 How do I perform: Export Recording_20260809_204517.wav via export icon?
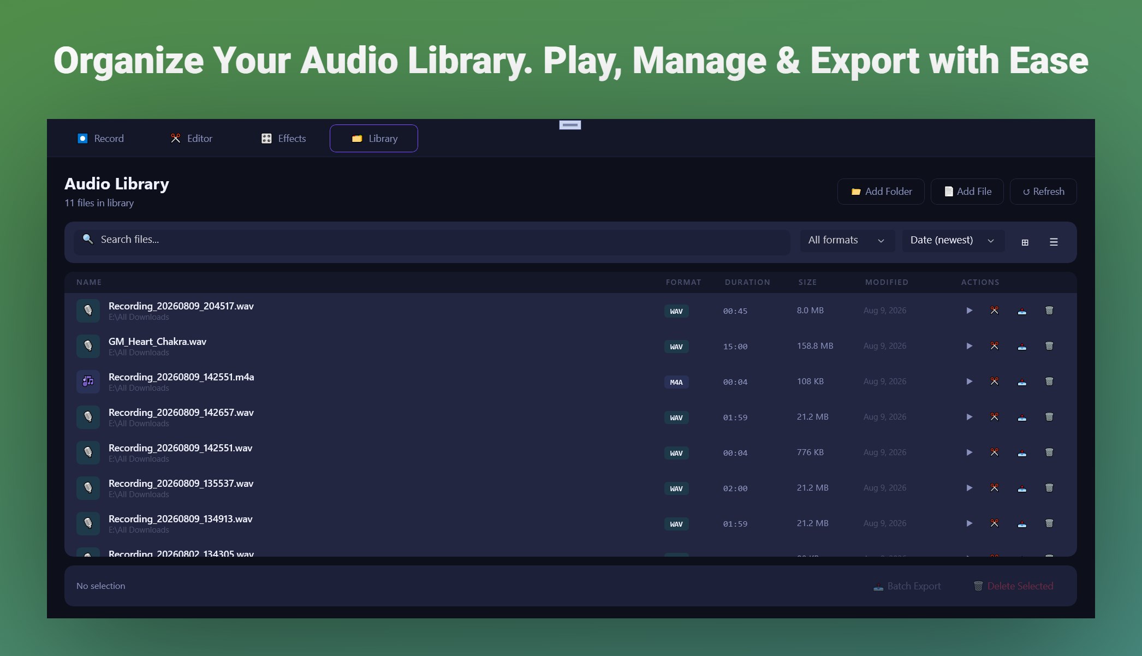point(1022,311)
